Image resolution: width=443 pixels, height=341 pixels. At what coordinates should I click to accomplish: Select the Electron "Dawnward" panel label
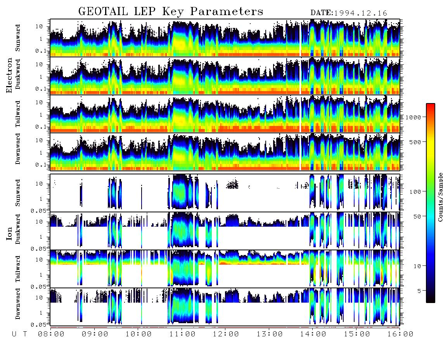coord(18,149)
